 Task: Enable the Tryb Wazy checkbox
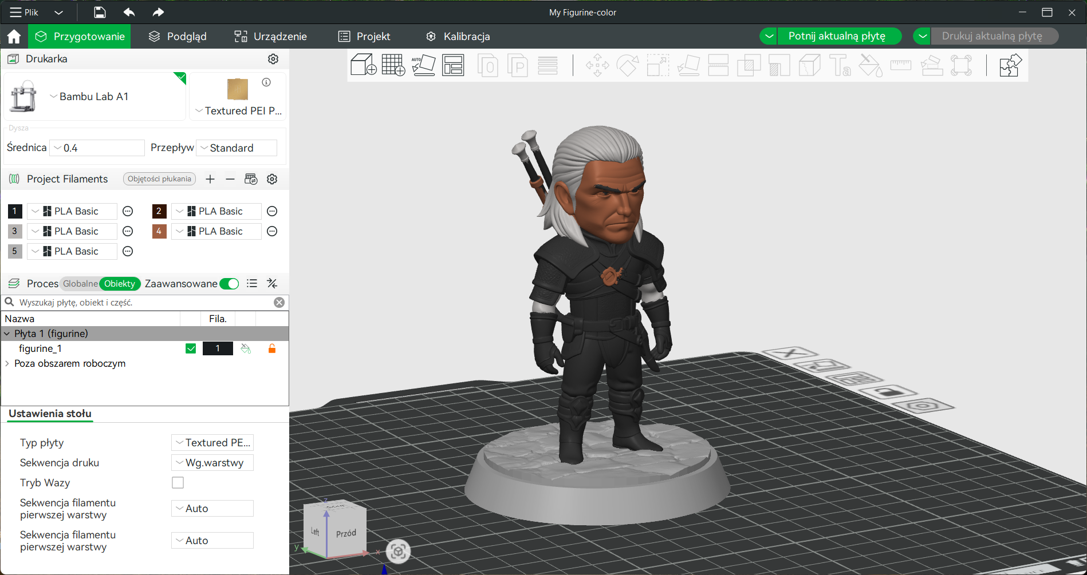(178, 483)
